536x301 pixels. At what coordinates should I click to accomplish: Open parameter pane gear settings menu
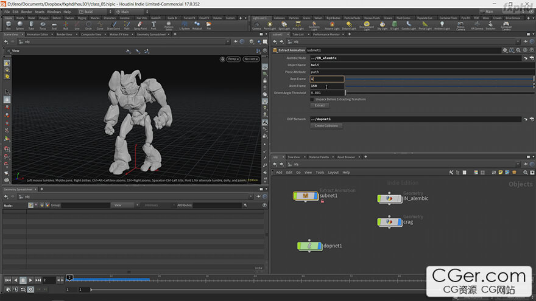[x=505, y=50]
